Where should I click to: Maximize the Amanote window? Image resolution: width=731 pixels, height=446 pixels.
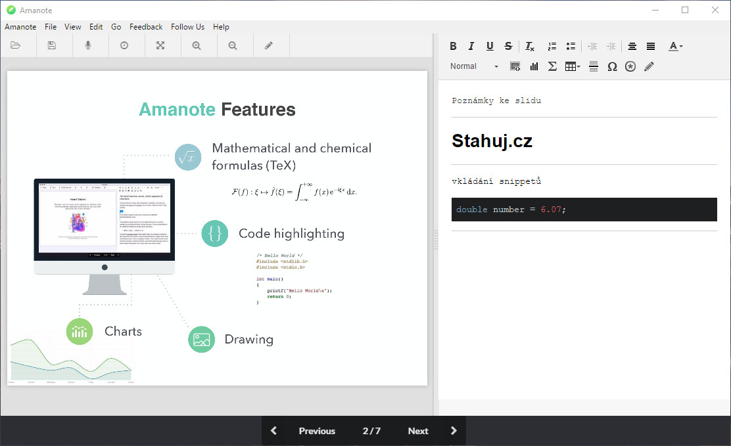click(685, 10)
